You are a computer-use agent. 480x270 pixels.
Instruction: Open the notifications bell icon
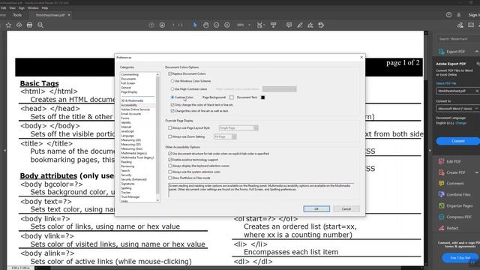[x=459, y=15]
